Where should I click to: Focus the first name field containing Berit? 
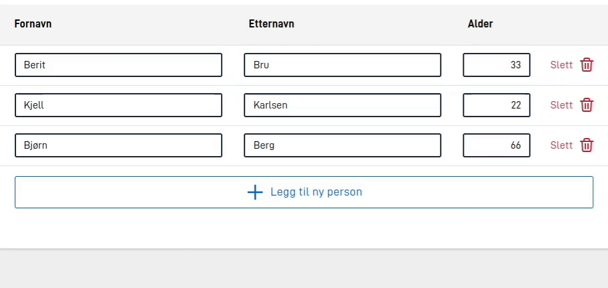[x=118, y=65]
